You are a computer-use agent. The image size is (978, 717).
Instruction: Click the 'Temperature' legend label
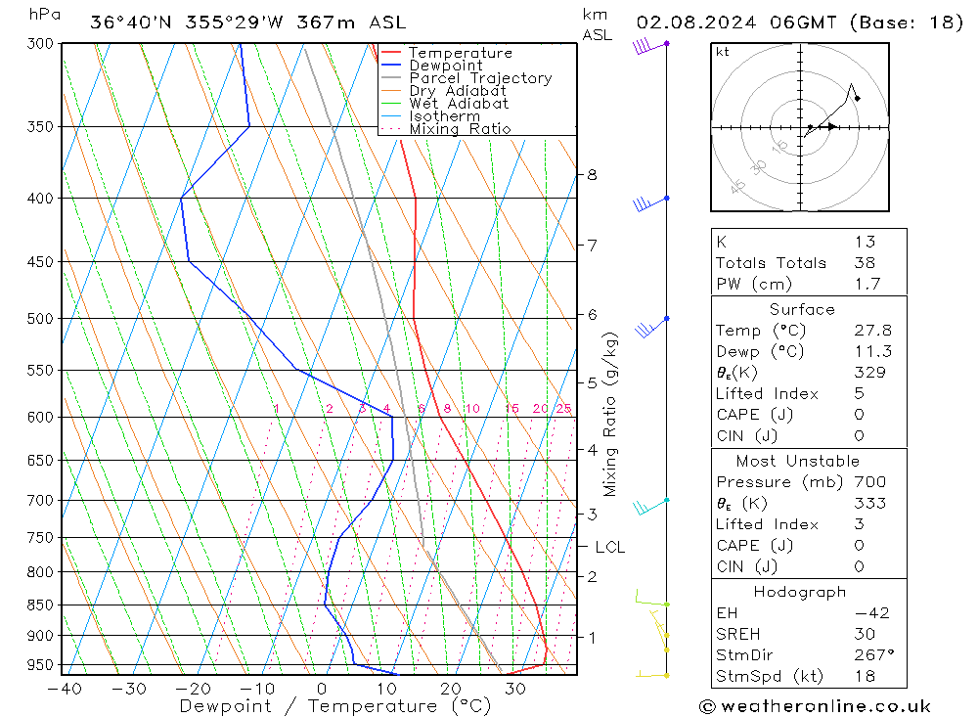click(x=461, y=53)
